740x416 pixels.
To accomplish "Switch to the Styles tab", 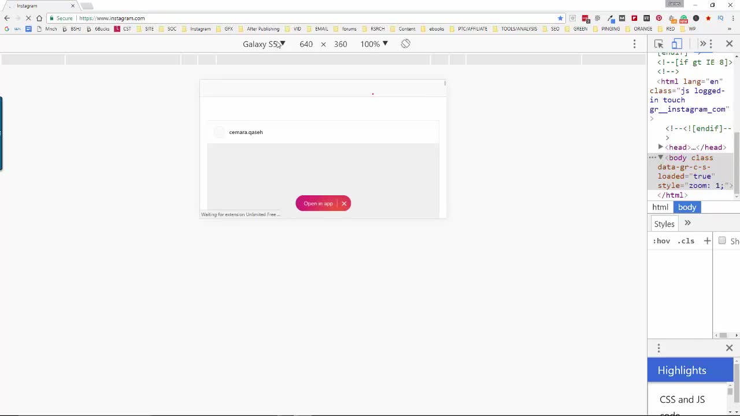I will pos(664,224).
